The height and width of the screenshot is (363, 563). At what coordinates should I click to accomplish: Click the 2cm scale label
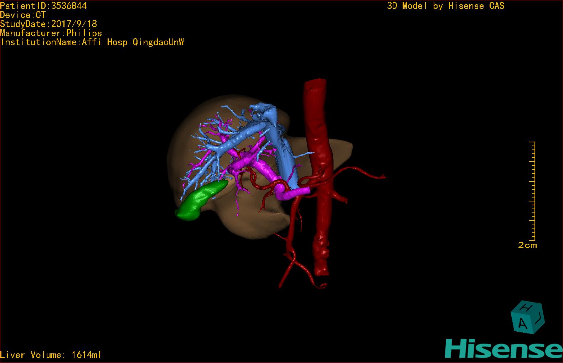point(527,245)
